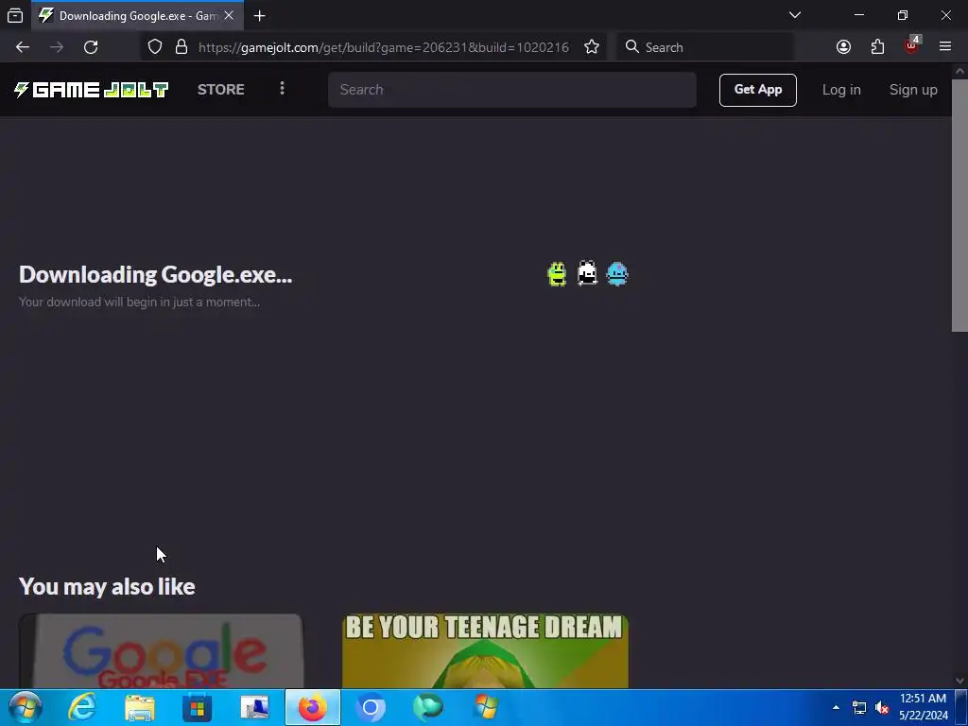Viewport: 968px width, 726px height.
Task: Open the monitor window taskbar icon
Action: pos(254,707)
